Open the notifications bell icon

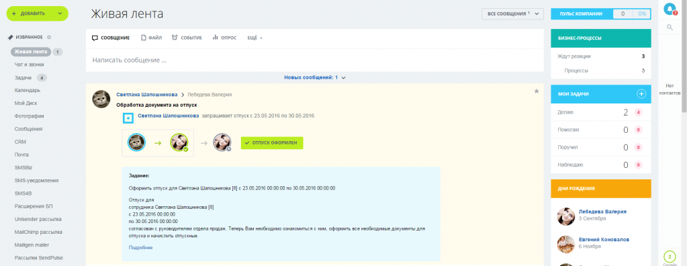[x=669, y=9]
